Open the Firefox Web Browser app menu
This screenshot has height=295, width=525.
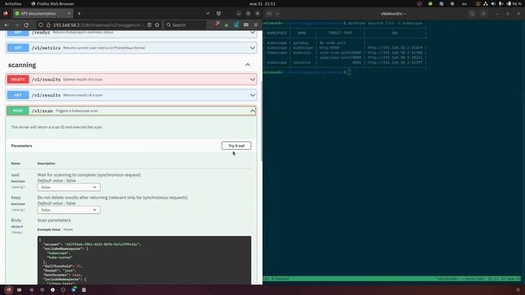click(52, 3)
